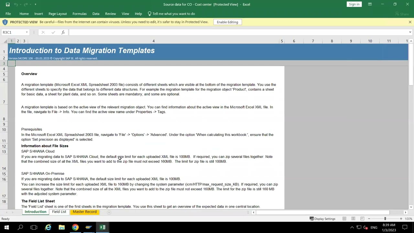Click the vertical scrollbar up arrow

click(x=411, y=41)
